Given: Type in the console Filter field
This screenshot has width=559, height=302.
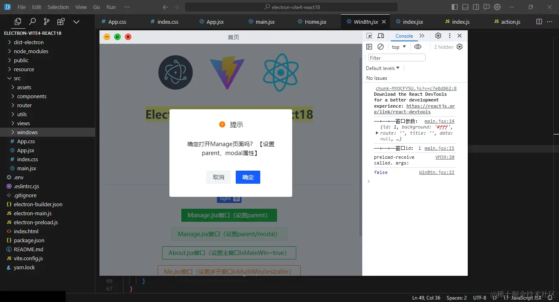Looking at the screenshot, I should 396,57.
